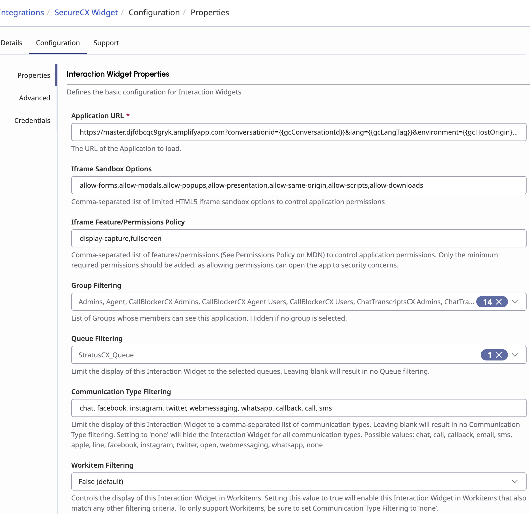Click the 14 selected groups count badge
The height and width of the screenshot is (514, 530).
click(487, 302)
